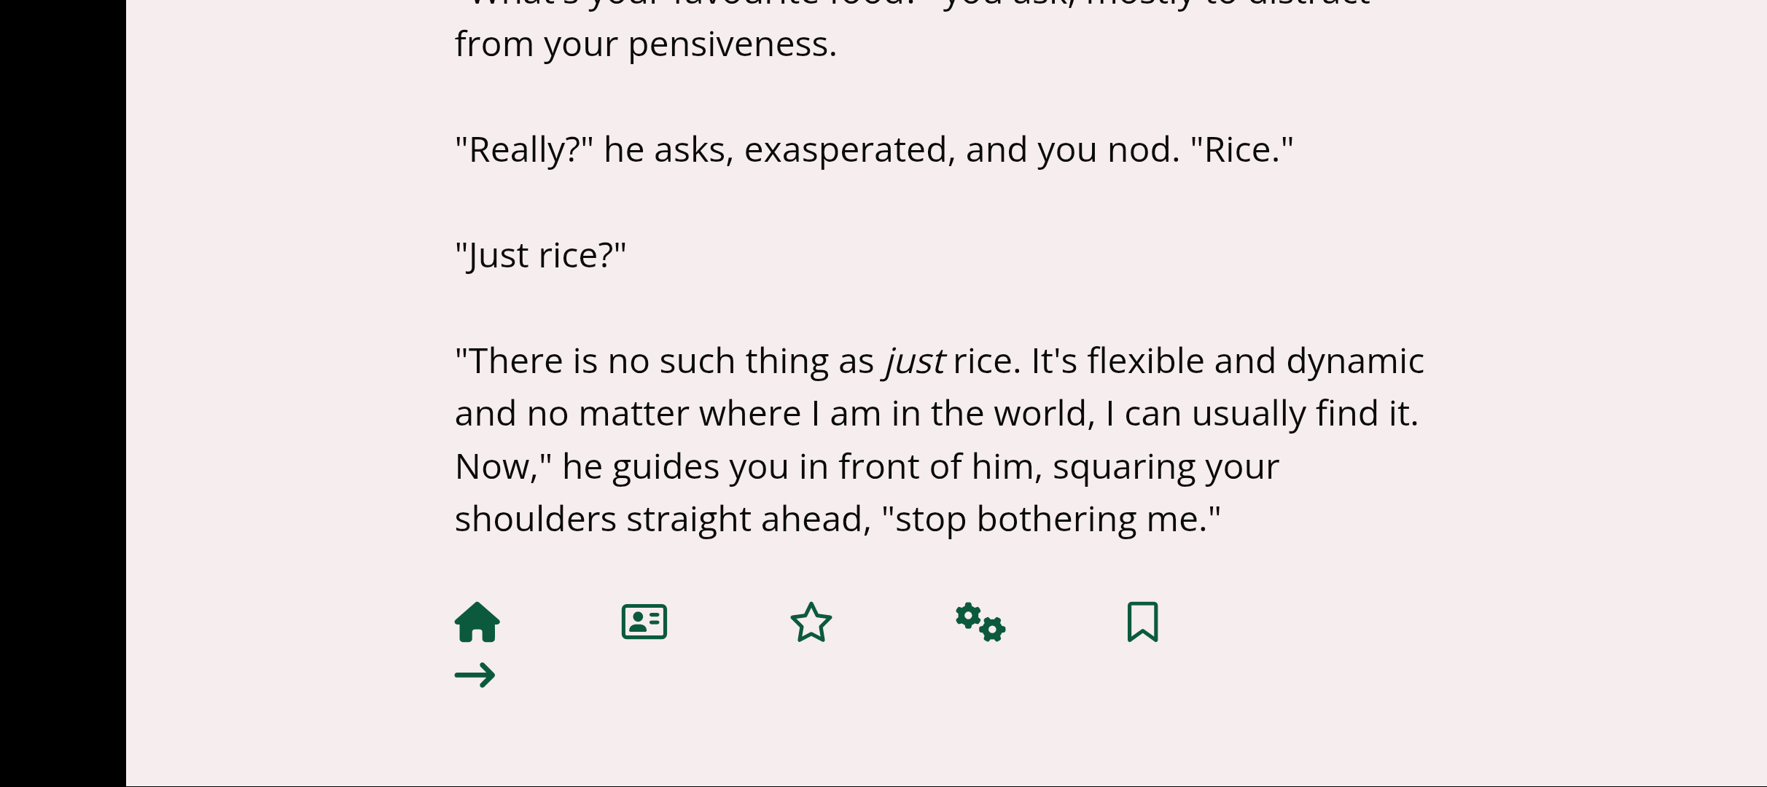Click the star favorites icon
The image size is (1767, 787).
tap(811, 622)
